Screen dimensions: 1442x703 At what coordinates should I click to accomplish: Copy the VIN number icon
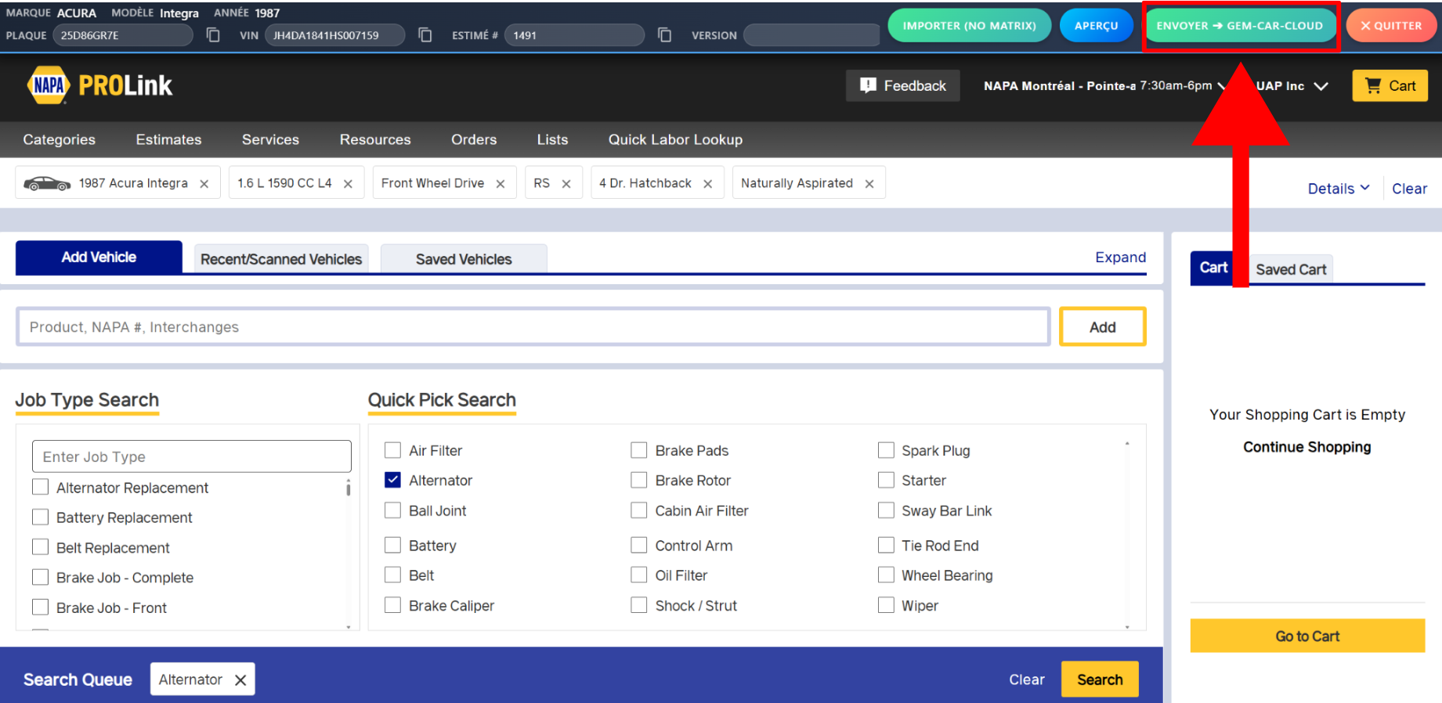(425, 35)
